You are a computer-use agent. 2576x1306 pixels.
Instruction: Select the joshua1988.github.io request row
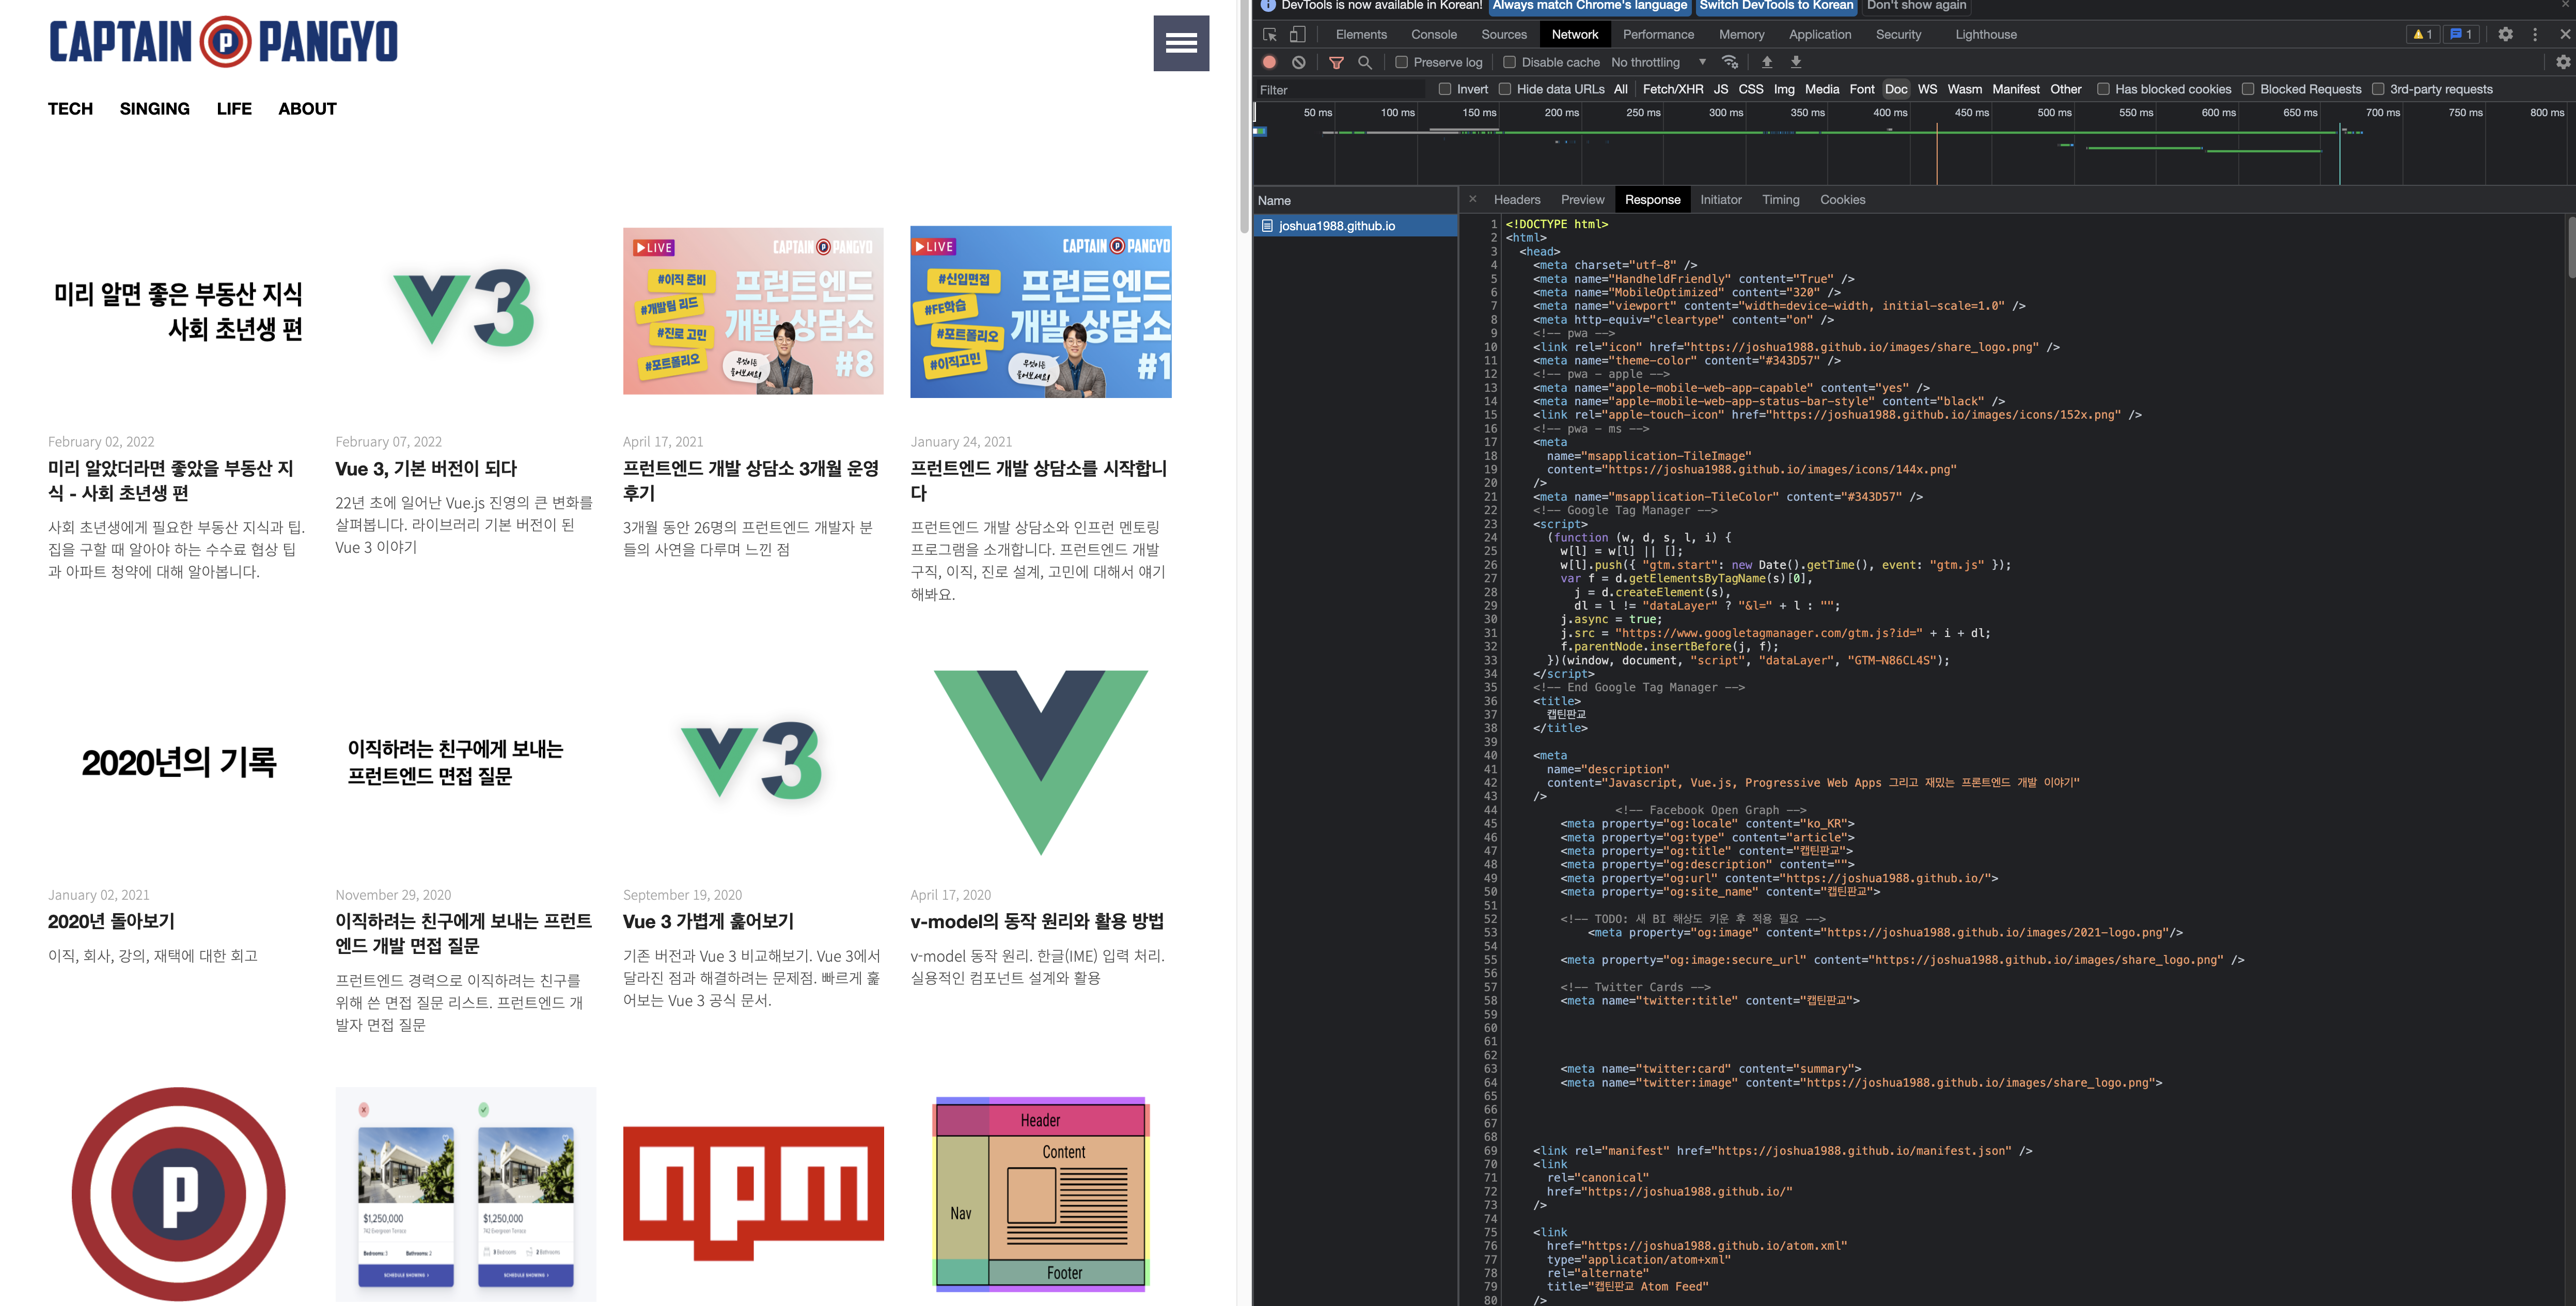(x=1355, y=226)
